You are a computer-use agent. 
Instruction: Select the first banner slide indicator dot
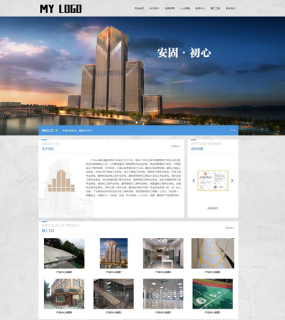(137, 123)
